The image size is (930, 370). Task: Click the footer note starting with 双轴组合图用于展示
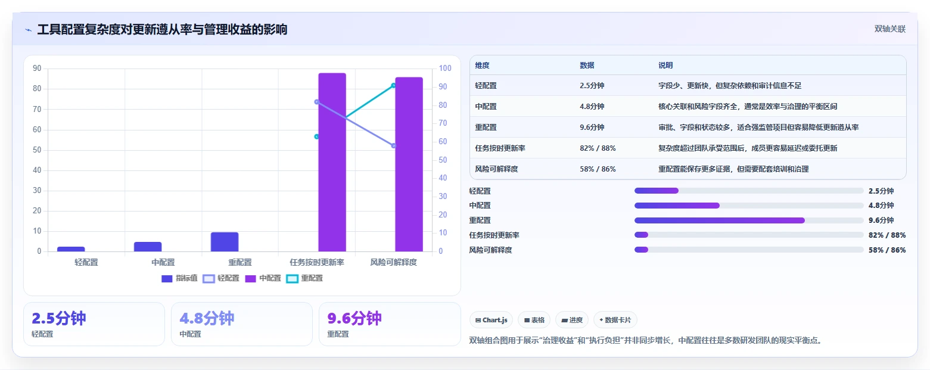[x=646, y=341]
